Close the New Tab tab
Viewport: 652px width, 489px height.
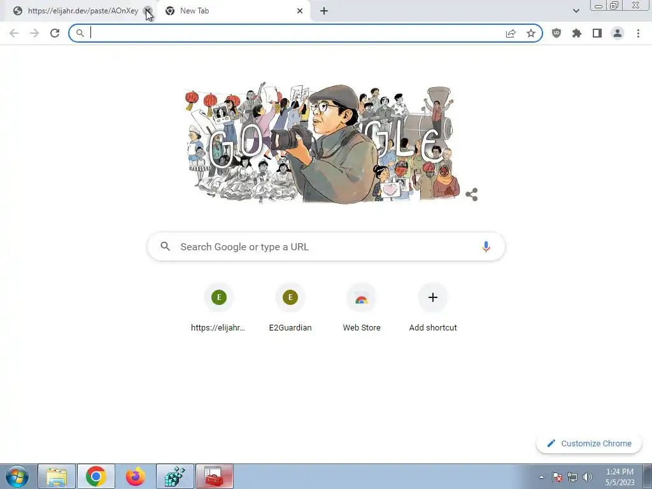[300, 11]
